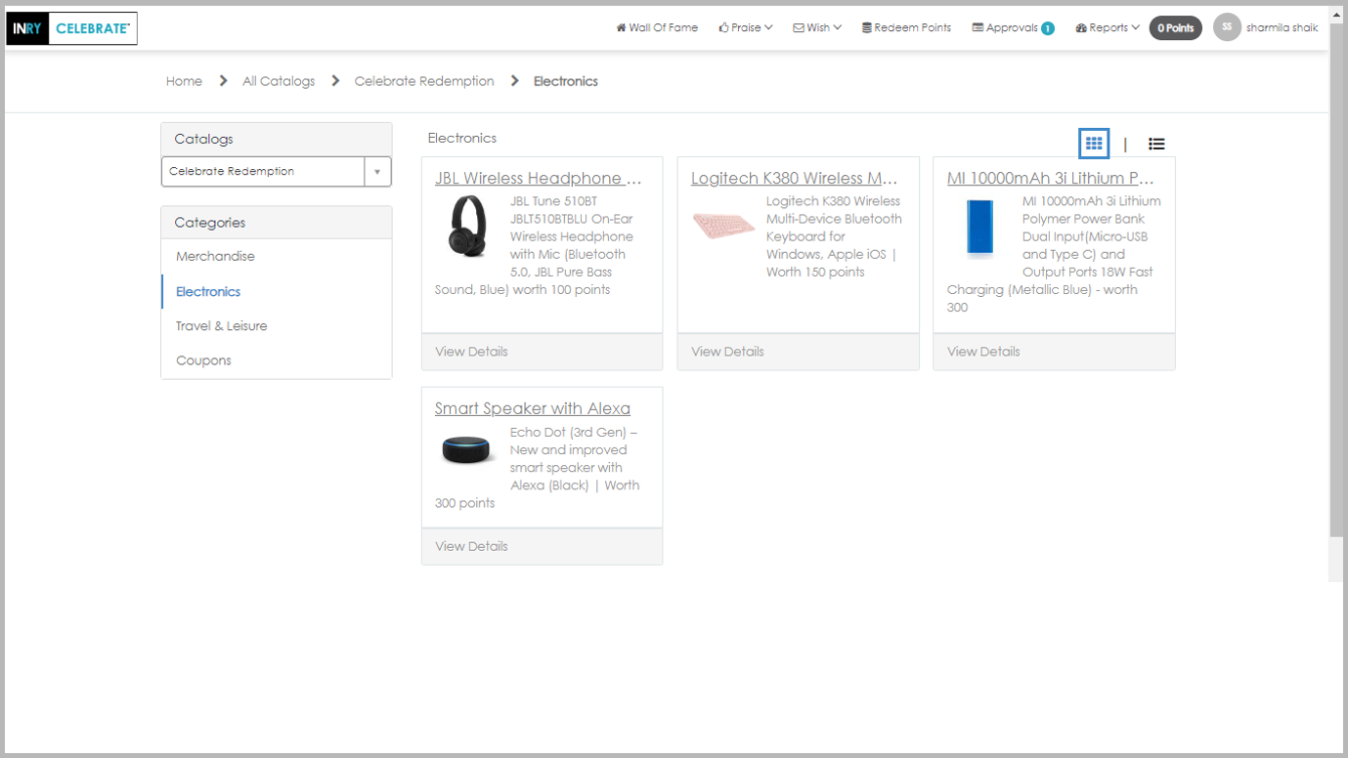
Task: Open JBL Wireless Headphone title link
Action: [539, 178]
